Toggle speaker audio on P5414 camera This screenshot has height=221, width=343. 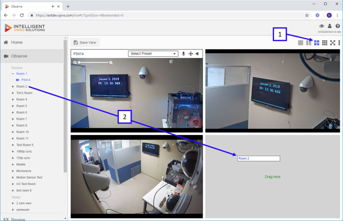(197, 54)
